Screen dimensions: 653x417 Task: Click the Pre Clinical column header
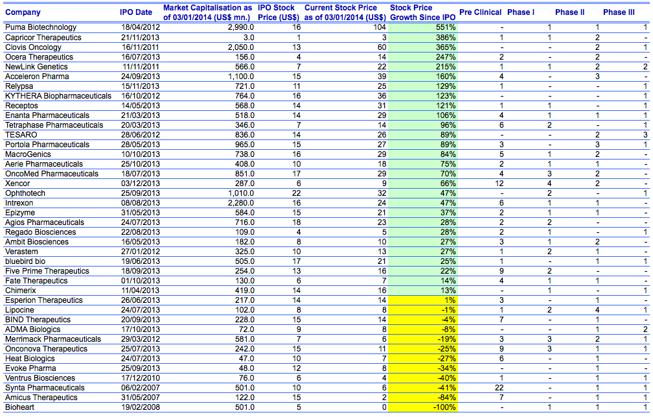(x=480, y=12)
